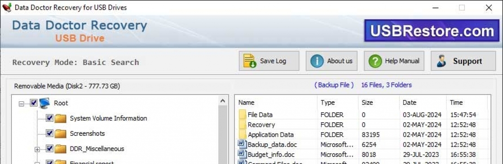Sort by the Date column header
Viewport: 503px width, 164px height.
(410, 103)
